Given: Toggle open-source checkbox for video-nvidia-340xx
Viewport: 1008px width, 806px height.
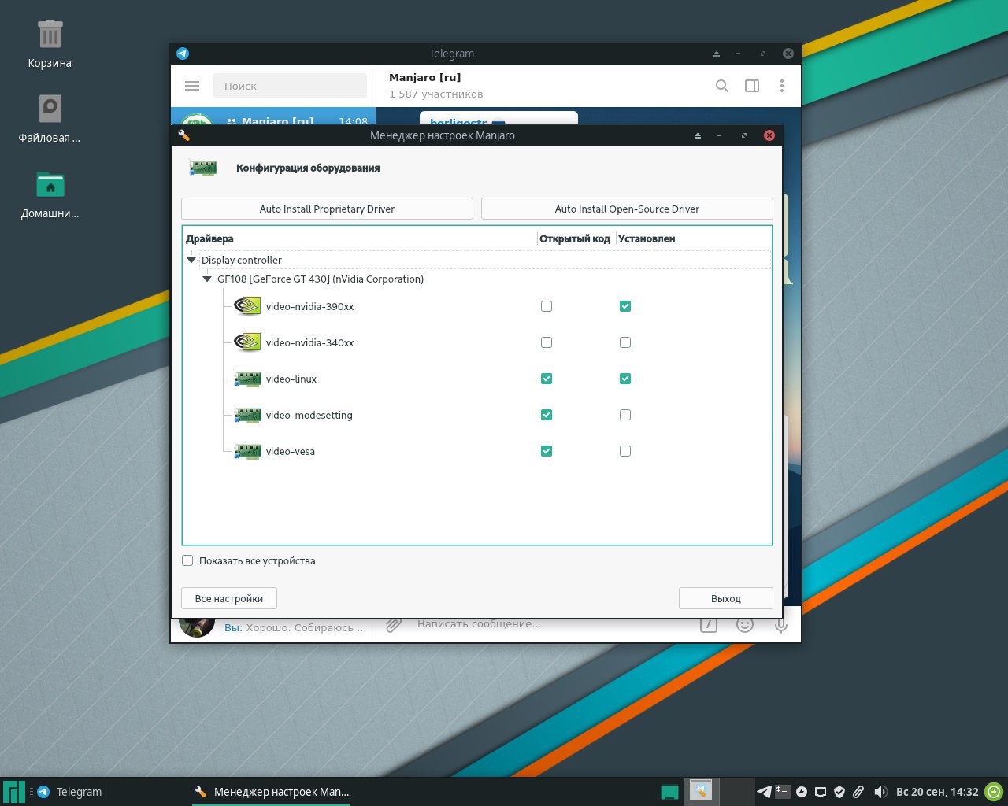Looking at the screenshot, I should 547,342.
